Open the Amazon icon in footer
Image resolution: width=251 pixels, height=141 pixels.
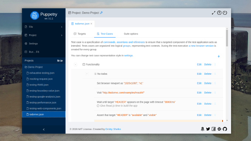[x=203, y=129]
